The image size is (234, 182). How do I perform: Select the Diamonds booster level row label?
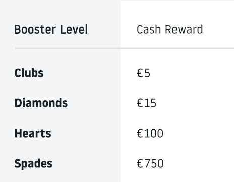[x=41, y=103]
